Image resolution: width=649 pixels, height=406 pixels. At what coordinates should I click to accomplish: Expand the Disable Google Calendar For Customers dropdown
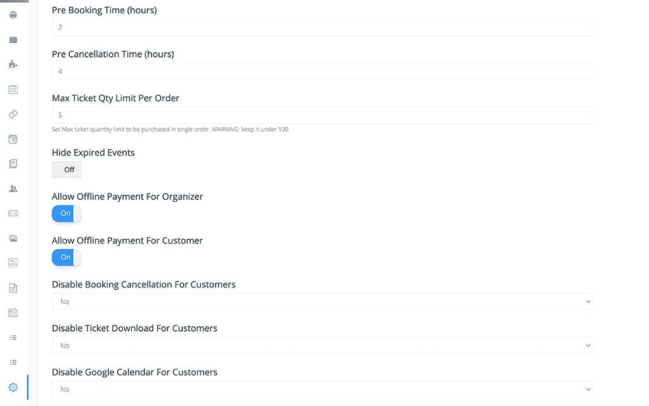321,389
